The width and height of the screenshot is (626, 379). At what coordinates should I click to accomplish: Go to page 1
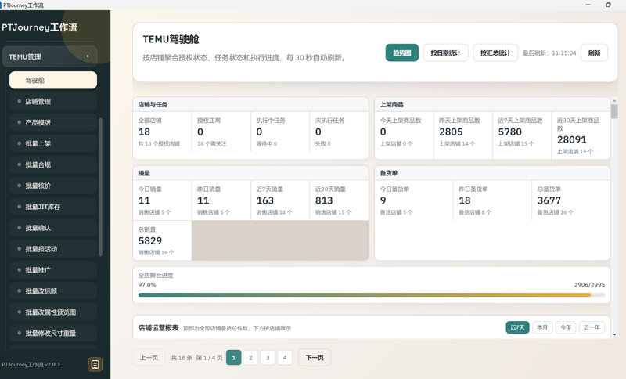pos(233,357)
